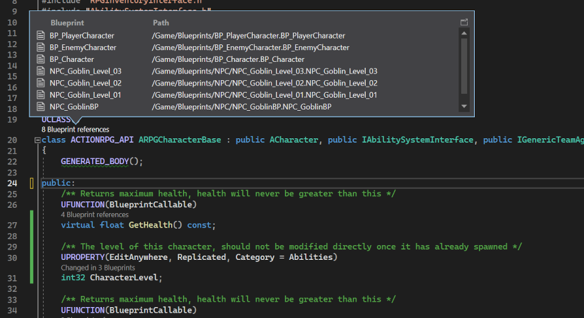Click the popup's vertical scrollbar thumb

tap(464, 65)
